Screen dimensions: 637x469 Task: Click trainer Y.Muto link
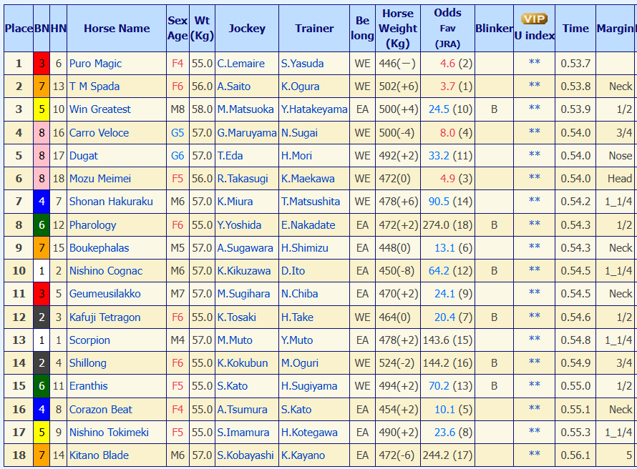[x=297, y=340]
